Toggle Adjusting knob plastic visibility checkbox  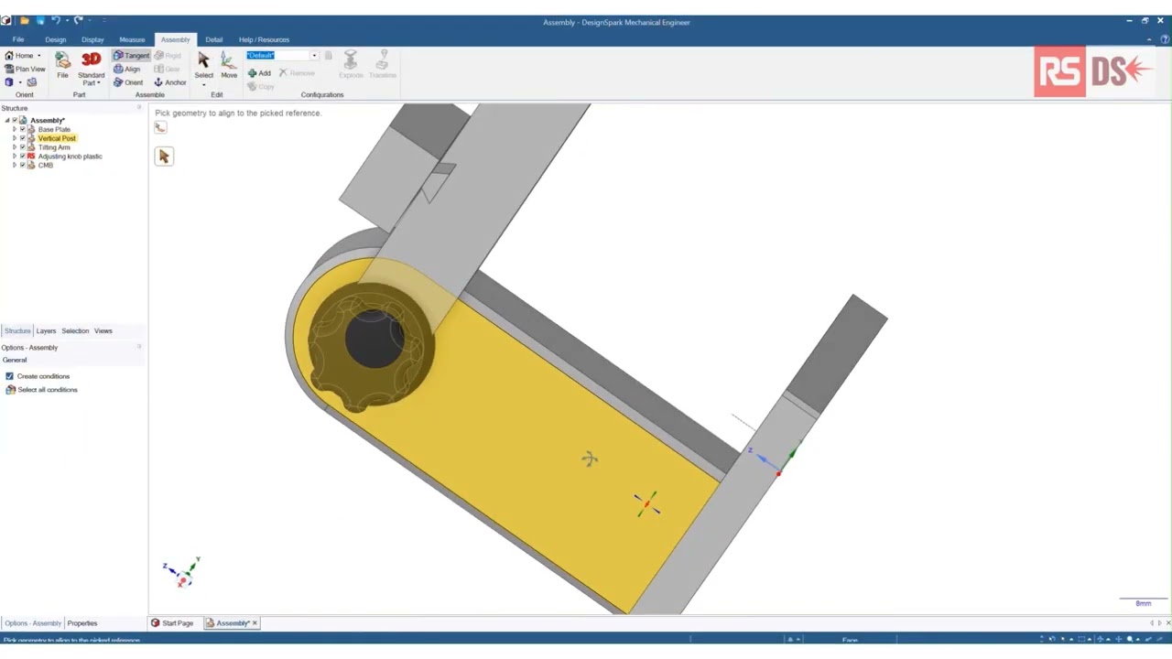click(23, 157)
